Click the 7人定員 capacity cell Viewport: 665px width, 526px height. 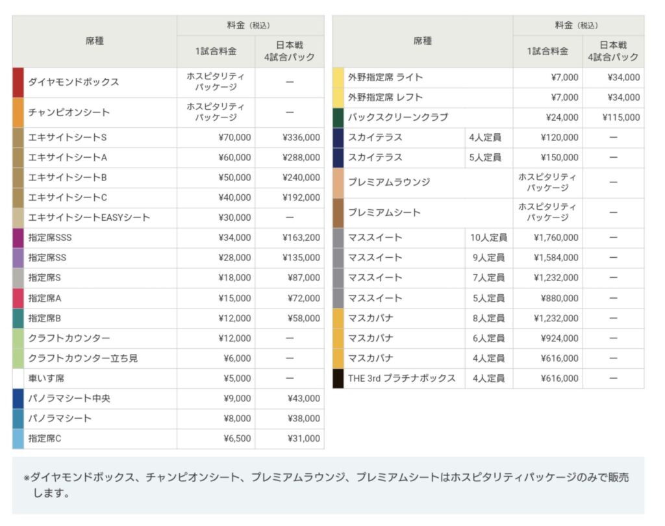[x=488, y=278]
